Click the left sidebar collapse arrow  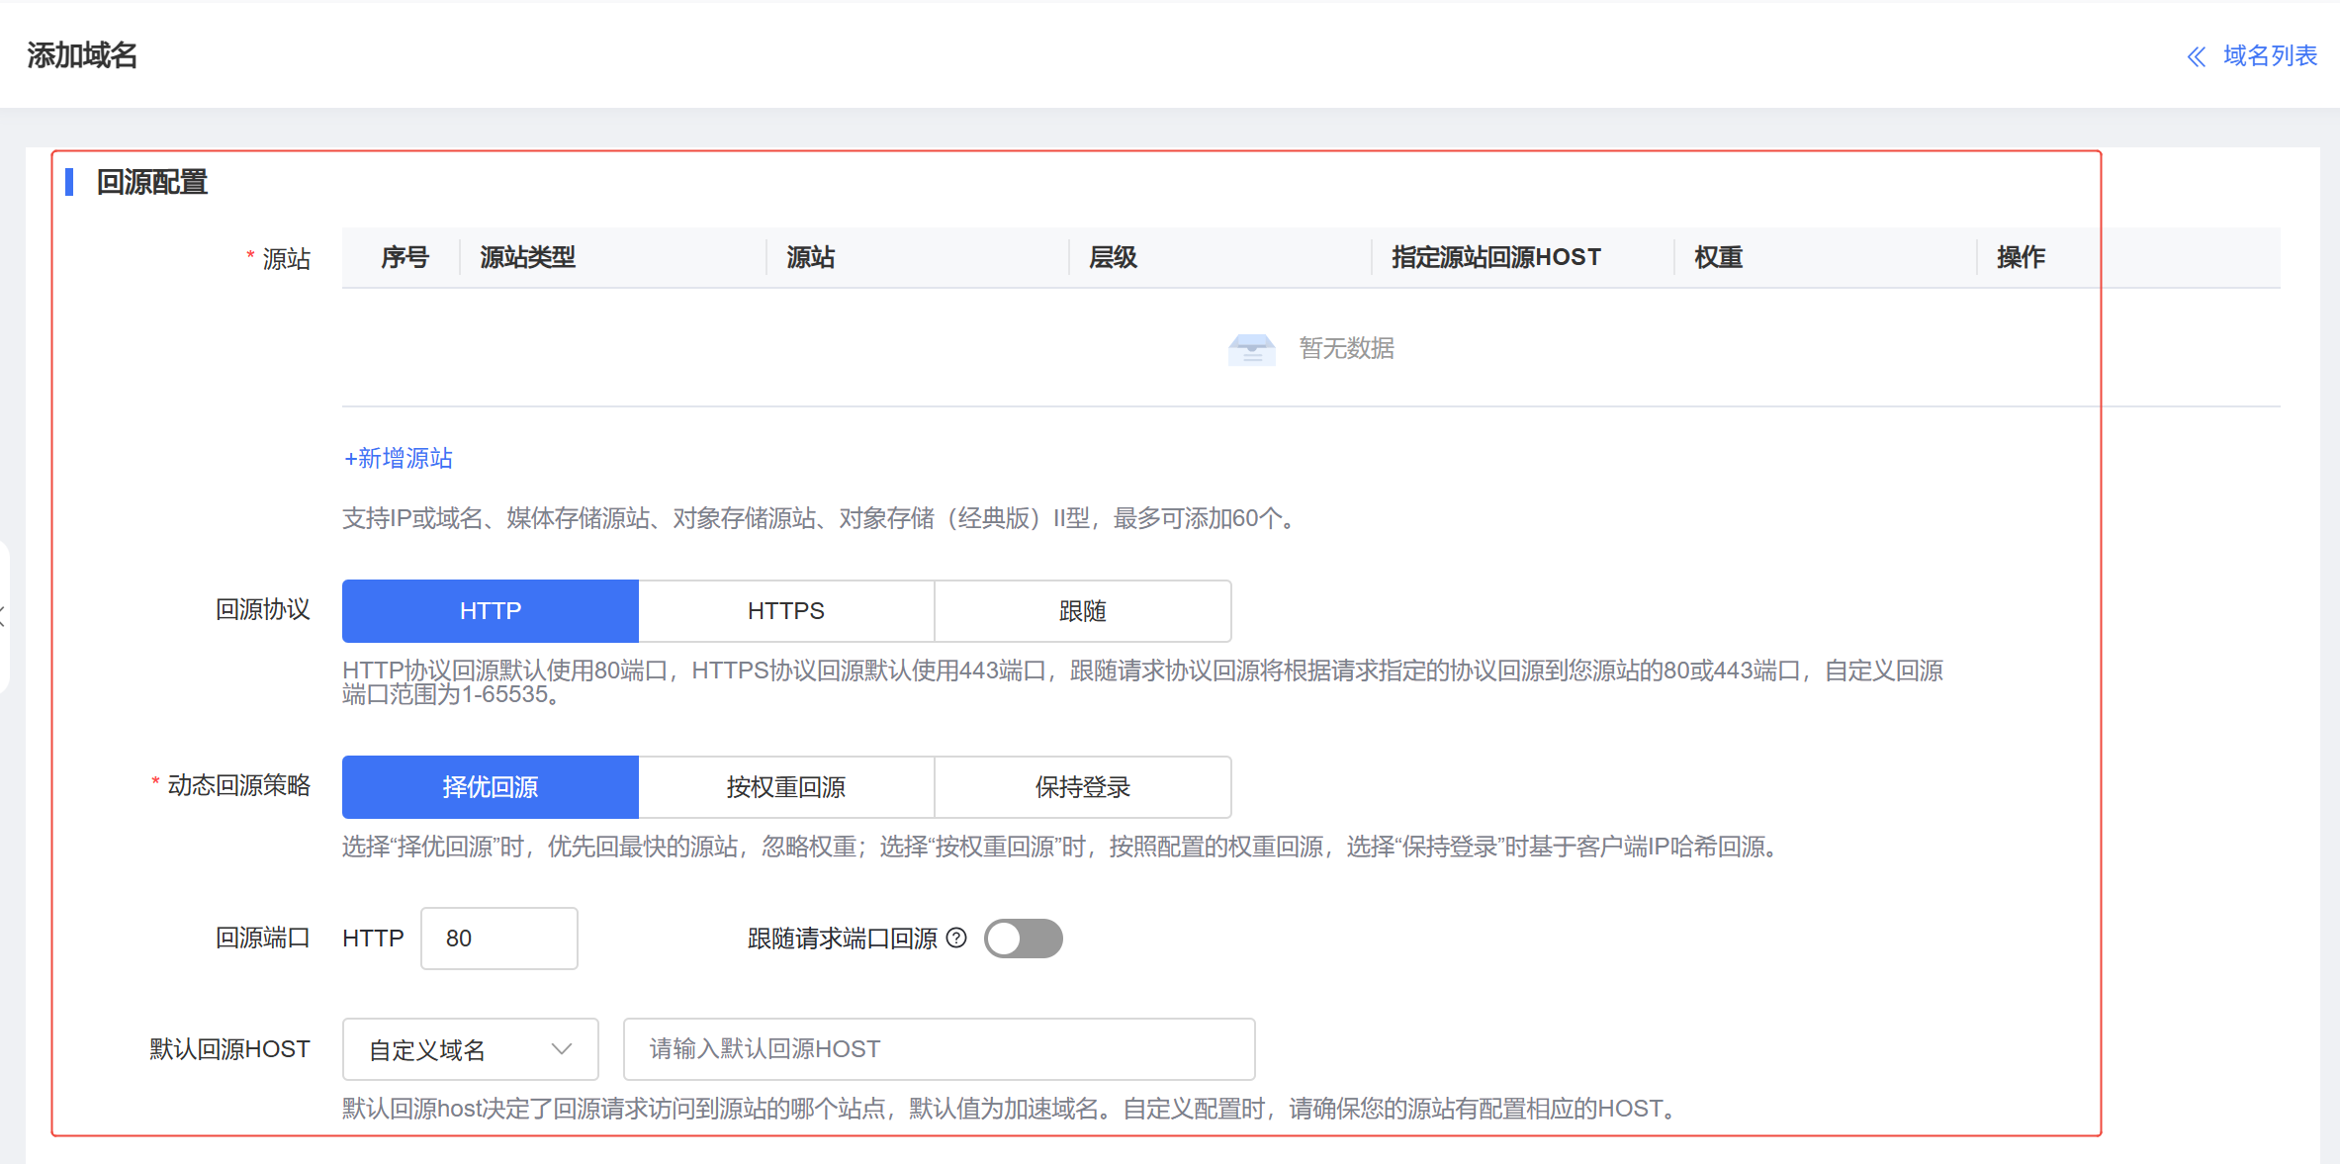(4, 616)
